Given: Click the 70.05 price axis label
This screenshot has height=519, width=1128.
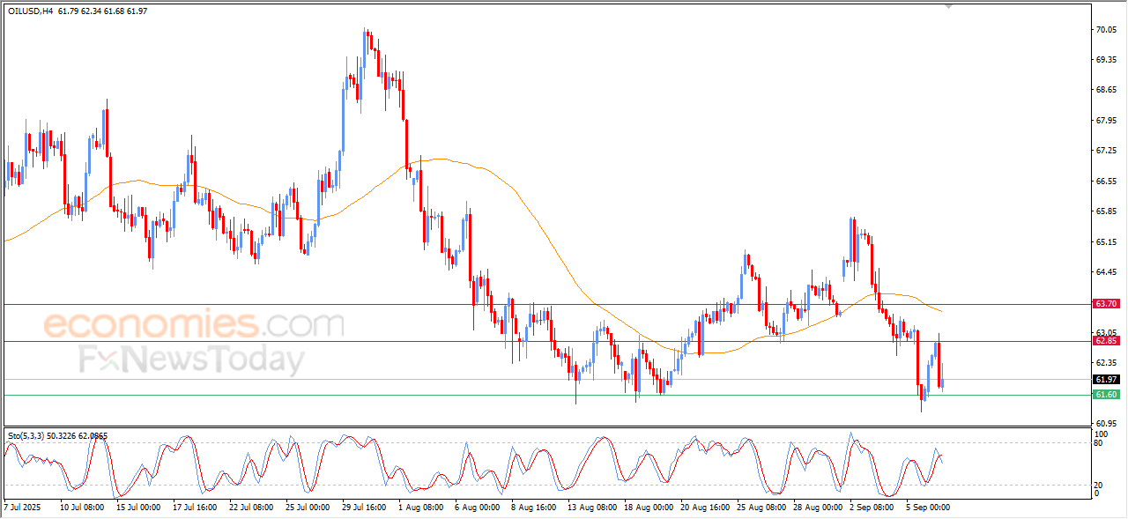Looking at the screenshot, I should (1108, 29).
